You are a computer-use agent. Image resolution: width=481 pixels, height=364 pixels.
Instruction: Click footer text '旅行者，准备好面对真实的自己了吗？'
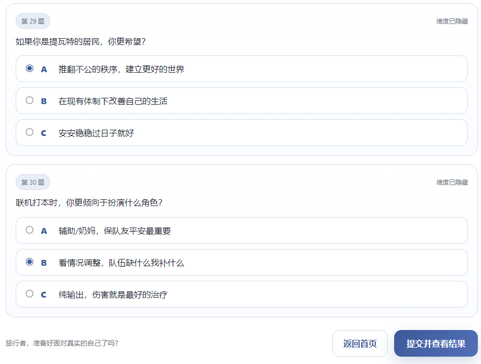click(62, 344)
